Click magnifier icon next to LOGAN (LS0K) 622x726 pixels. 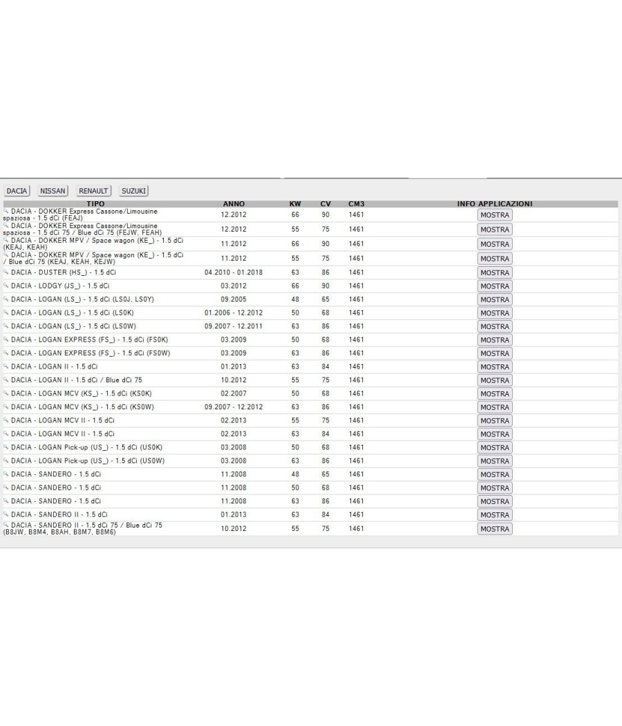click(6, 312)
